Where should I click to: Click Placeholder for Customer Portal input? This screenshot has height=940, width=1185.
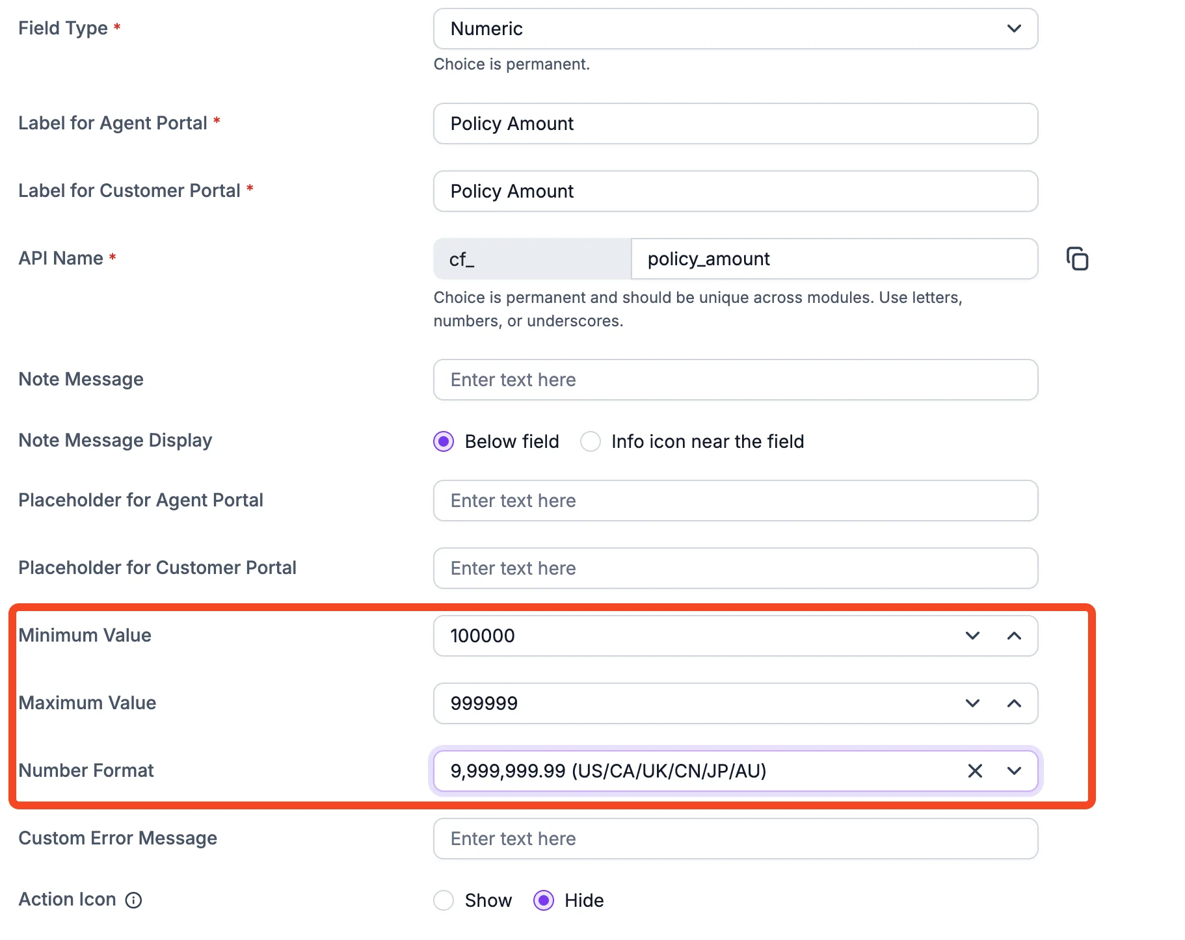pyautogui.click(x=735, y=568)
